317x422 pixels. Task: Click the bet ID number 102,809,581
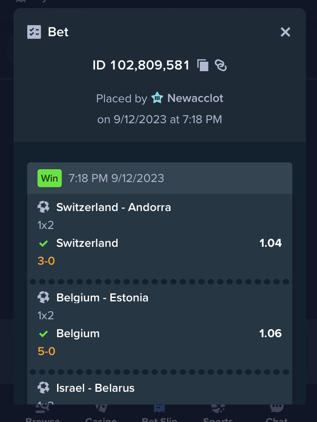pos(150,65)
